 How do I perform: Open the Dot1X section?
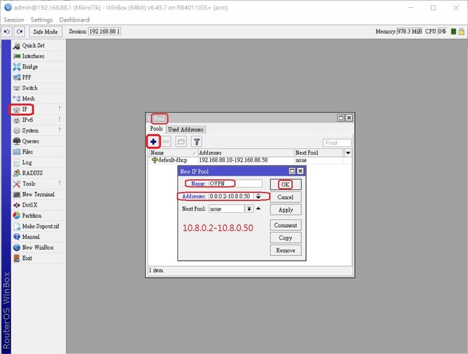tap(38, 205)
